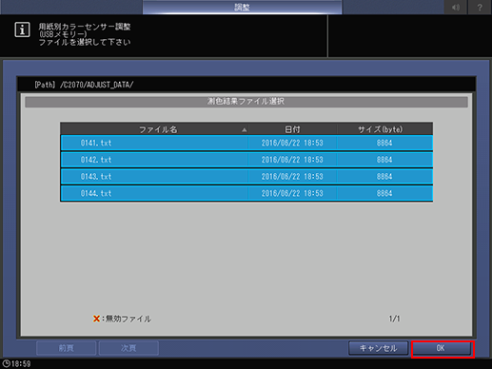Click the サイズ(byte) column header
This screenshot has height=369, width=492.
coord(384,129)
